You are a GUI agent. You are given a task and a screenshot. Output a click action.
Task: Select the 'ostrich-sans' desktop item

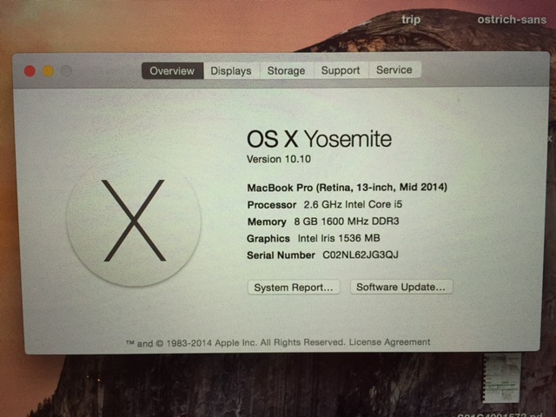(x=512, y=19)
